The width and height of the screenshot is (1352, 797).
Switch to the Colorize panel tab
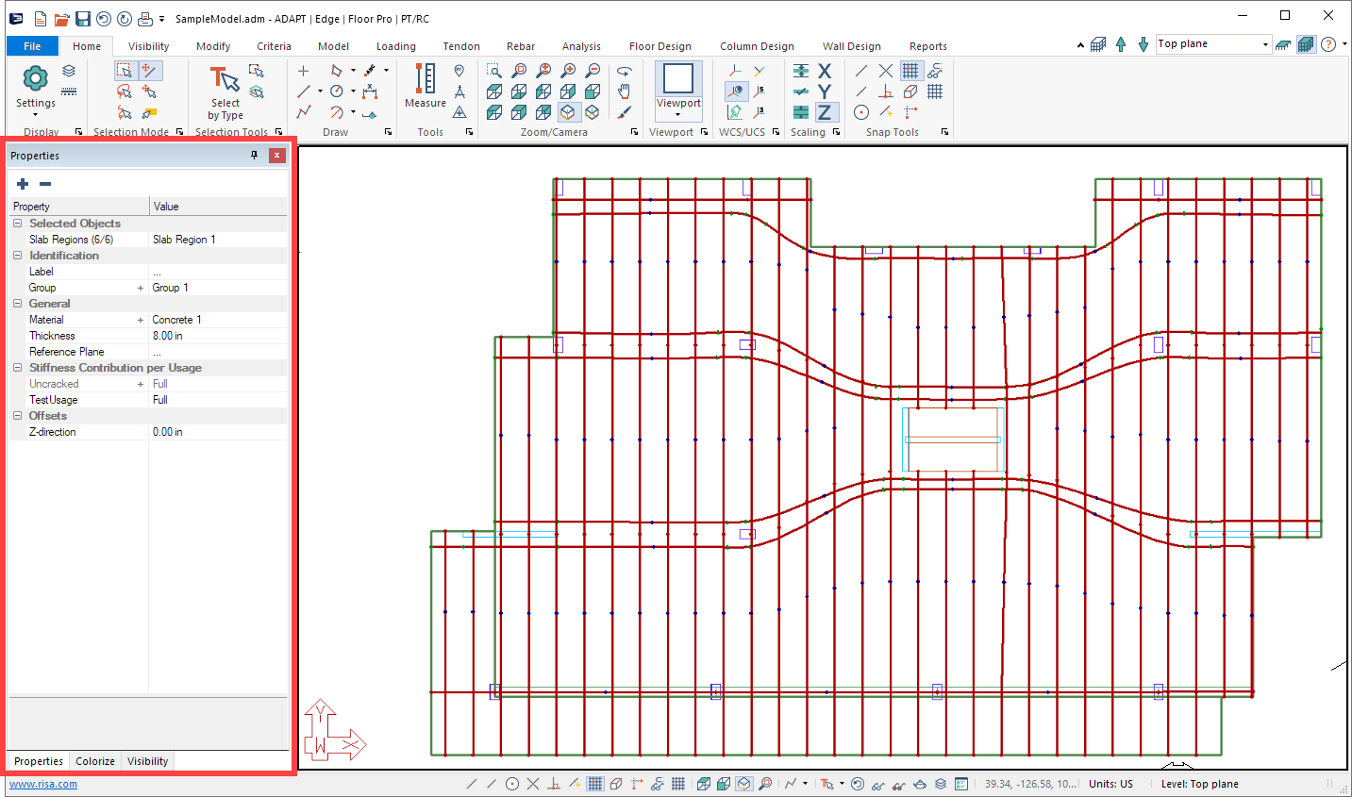(x=95, y=761)
